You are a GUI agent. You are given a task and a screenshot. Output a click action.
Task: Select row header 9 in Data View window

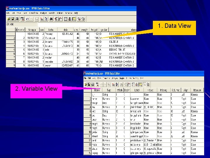[11, 66]
